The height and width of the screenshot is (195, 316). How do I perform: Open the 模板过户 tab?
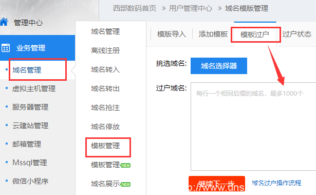(255, 34)
